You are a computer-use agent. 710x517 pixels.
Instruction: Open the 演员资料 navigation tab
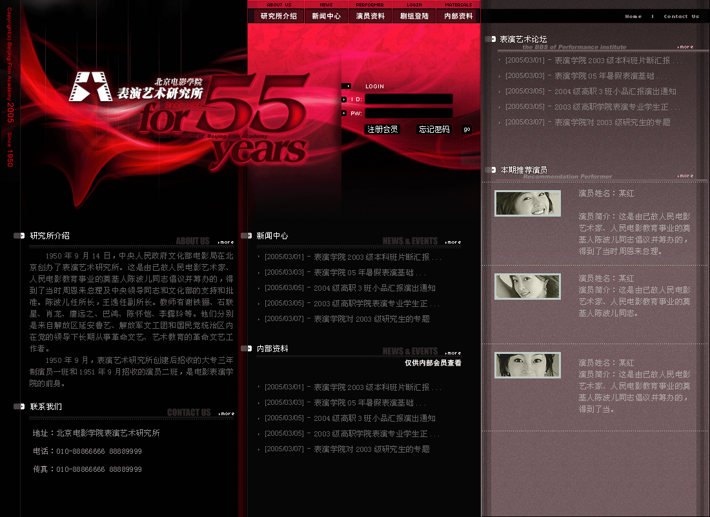tap(370, 16)
